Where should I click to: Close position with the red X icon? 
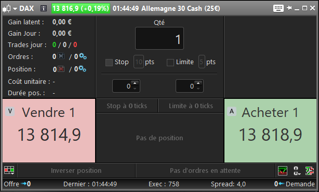pyautogui.click(x=61, y=69)
